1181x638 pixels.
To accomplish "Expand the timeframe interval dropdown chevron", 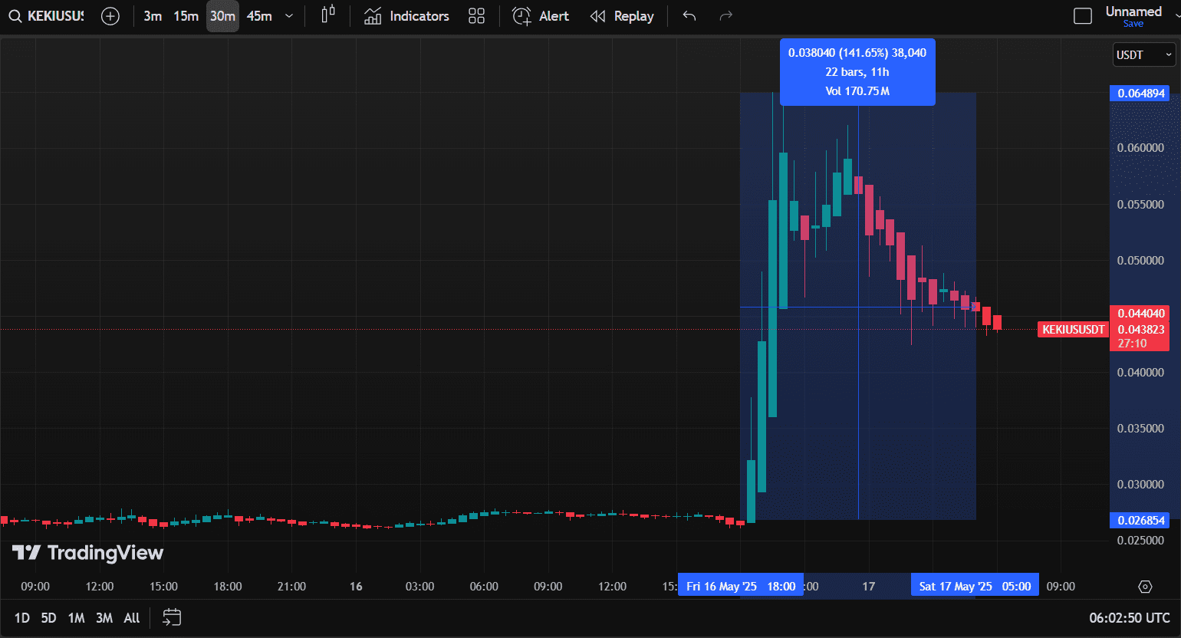I will point(289,16).
